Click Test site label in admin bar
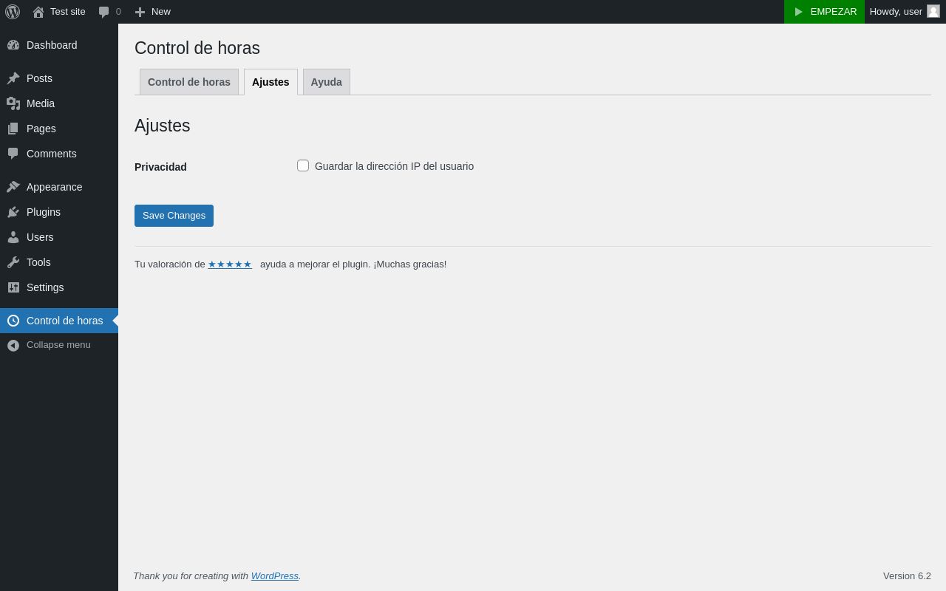The height and width of the screenshot is (591, 946). click(x=68, y=12)
